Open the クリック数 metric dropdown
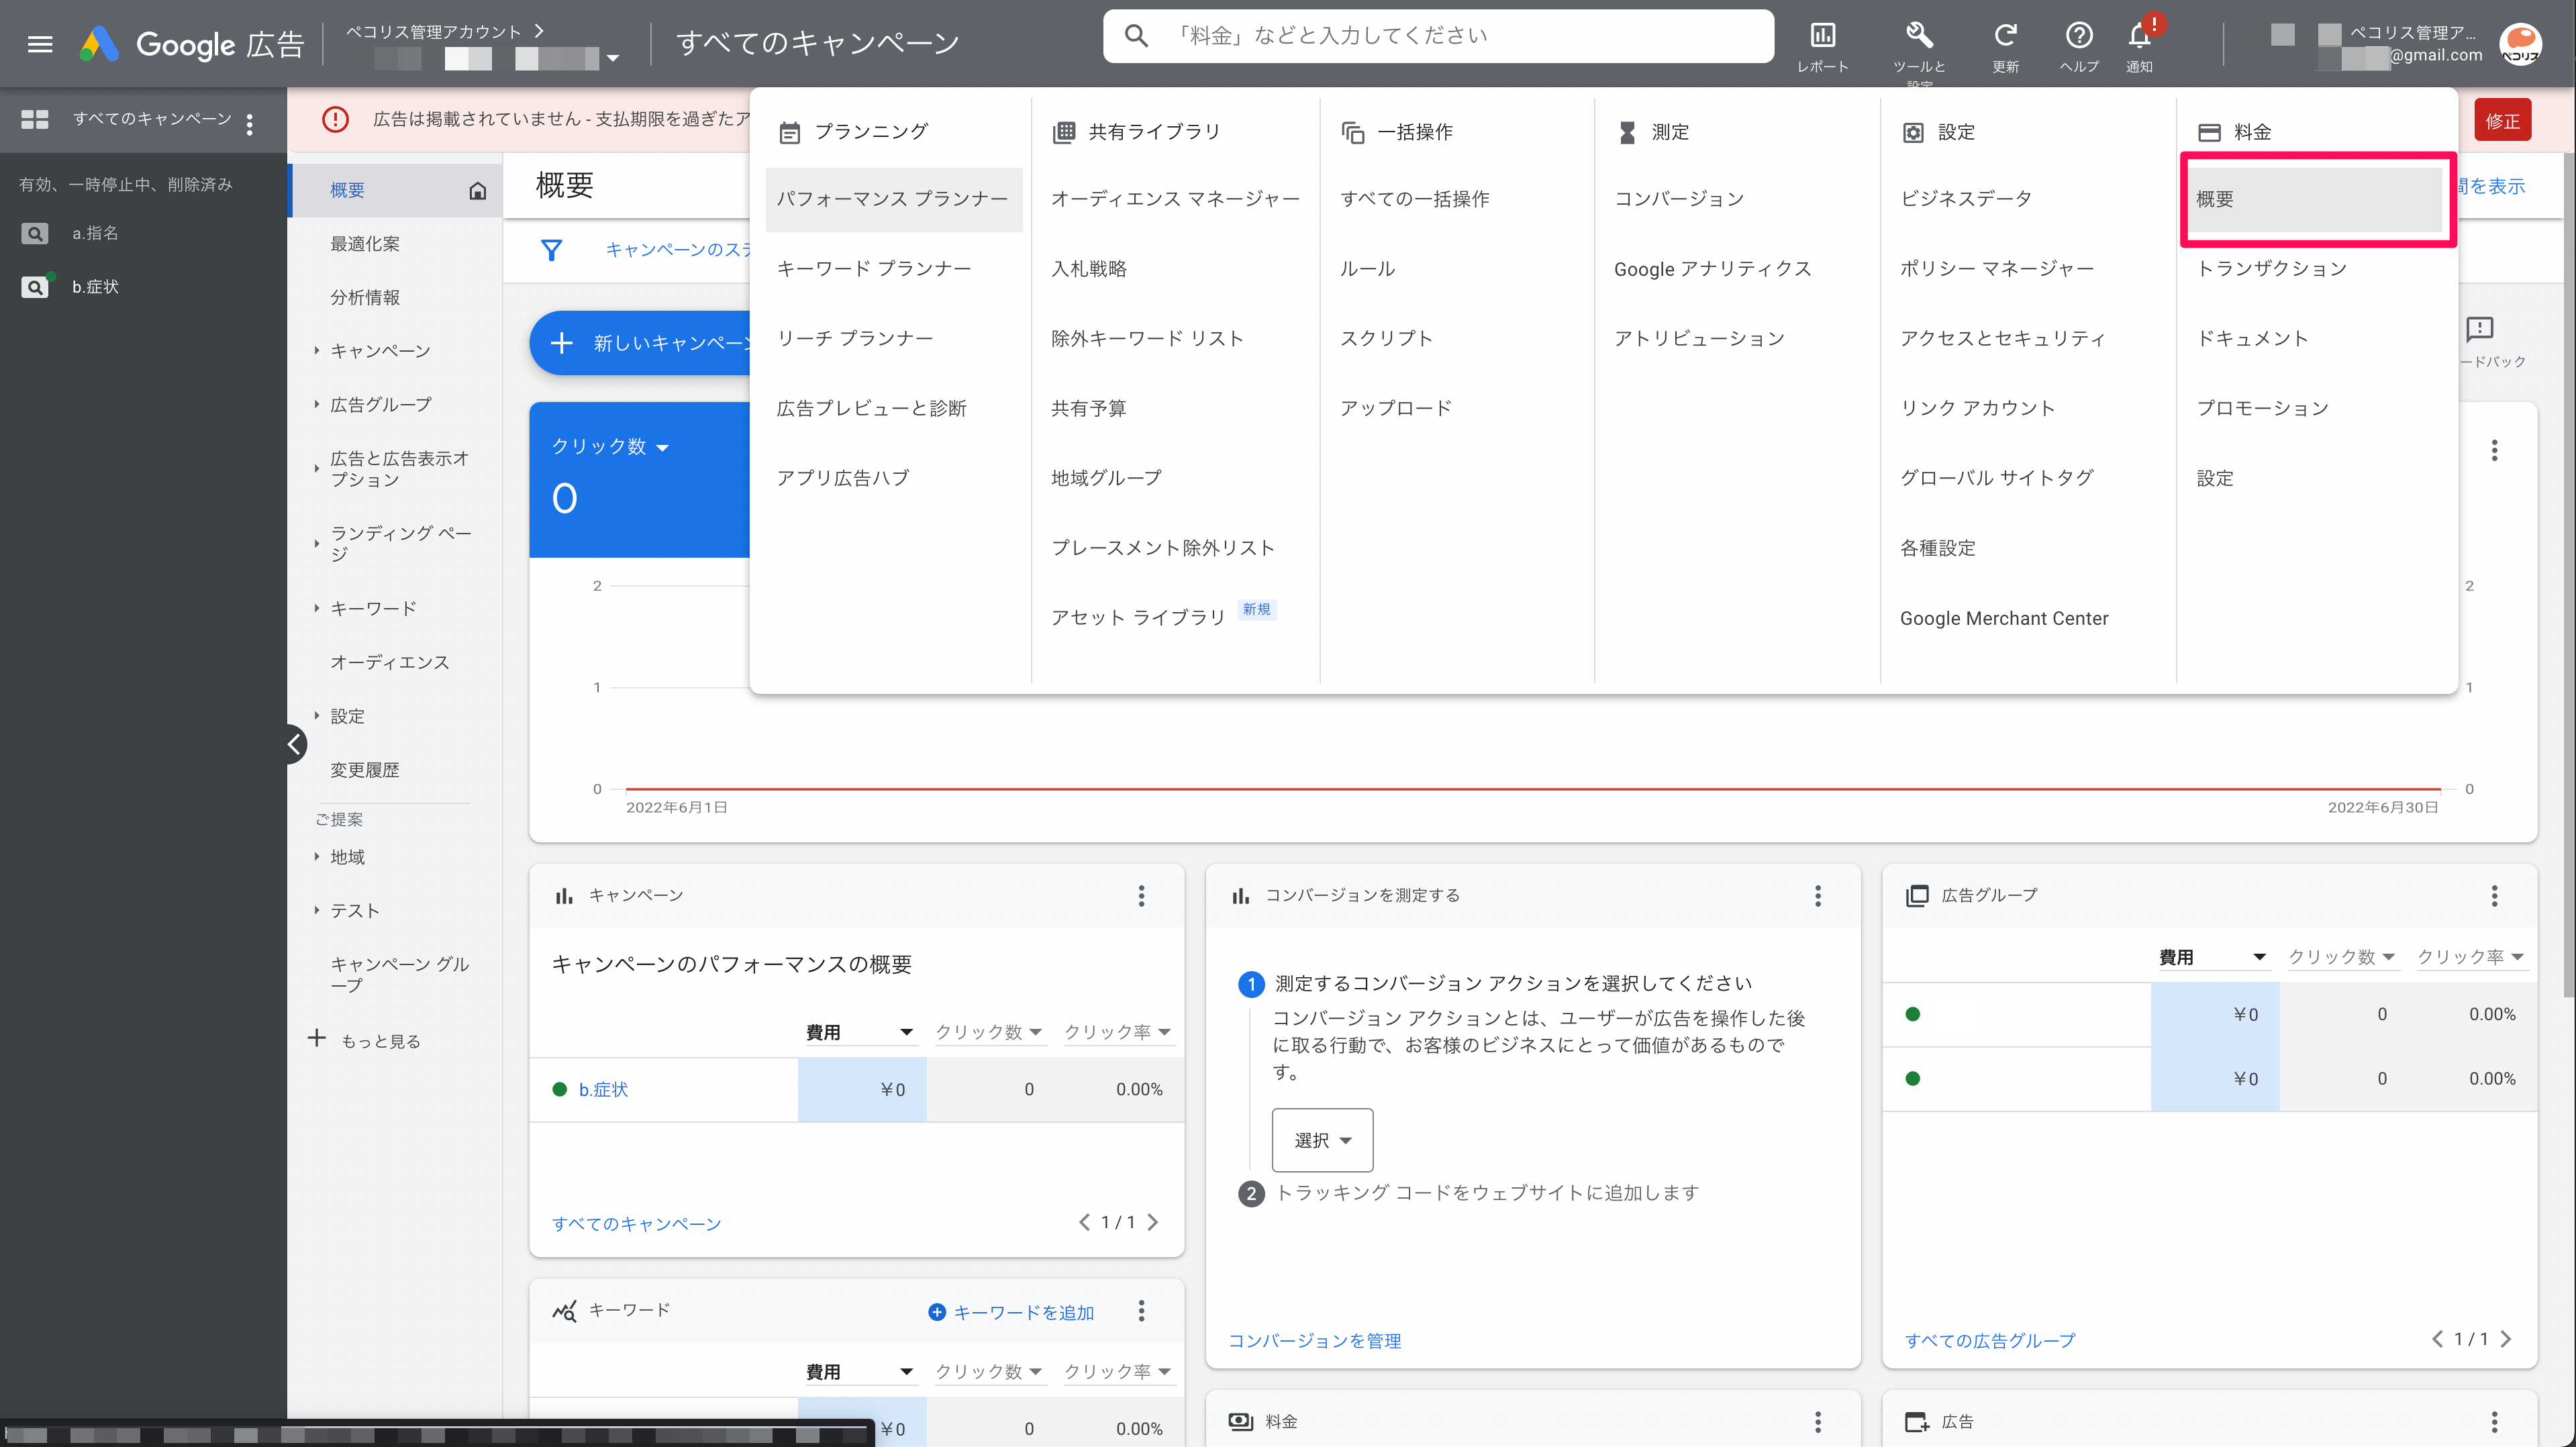 pos(610,446)
